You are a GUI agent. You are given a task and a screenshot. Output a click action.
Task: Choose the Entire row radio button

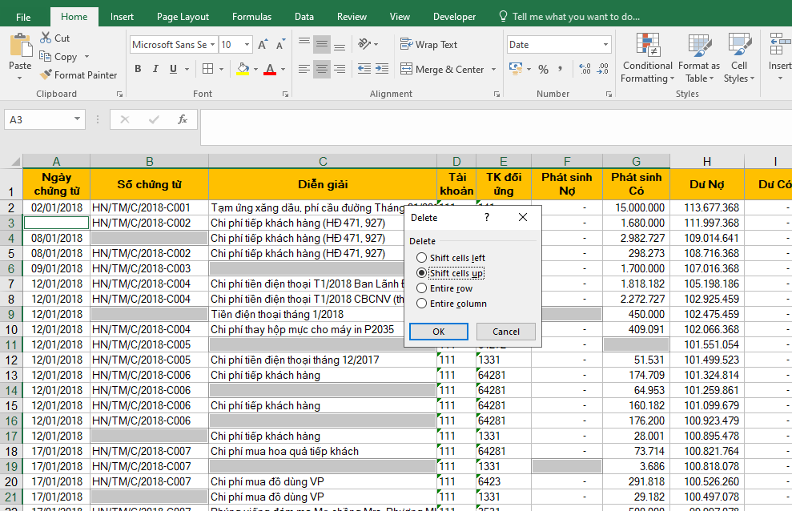pos(422,288)
